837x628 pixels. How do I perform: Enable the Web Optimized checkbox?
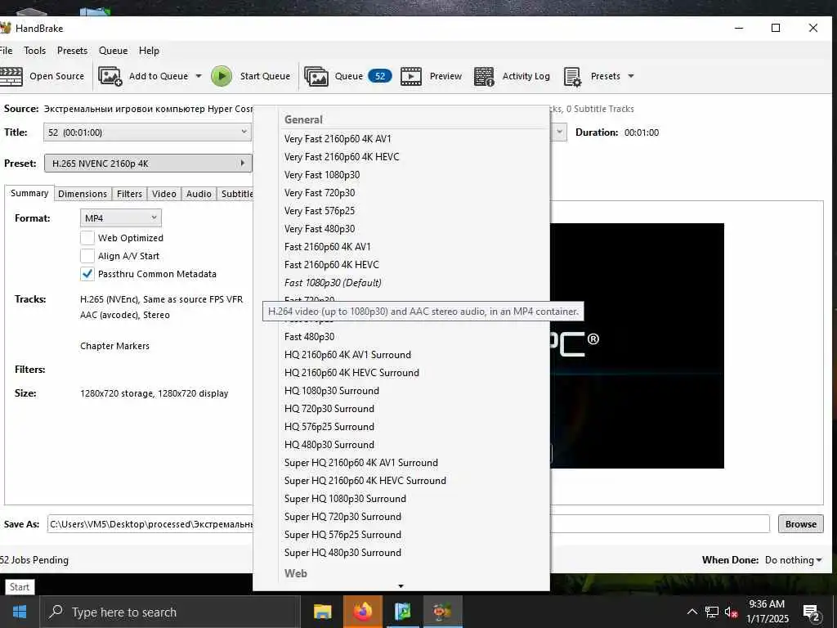(x=87, y=238)
